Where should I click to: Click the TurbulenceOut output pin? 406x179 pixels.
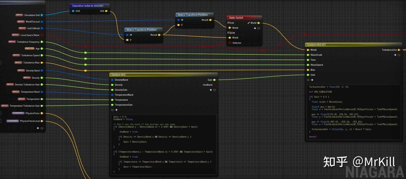click(399, 50)
